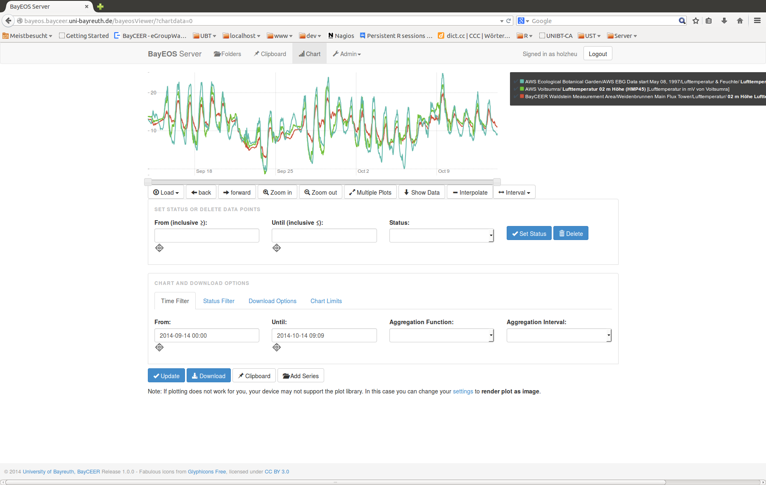Select the Chart navigation item
This screenshot has width=766, height=485.
(x=310, y=54)
